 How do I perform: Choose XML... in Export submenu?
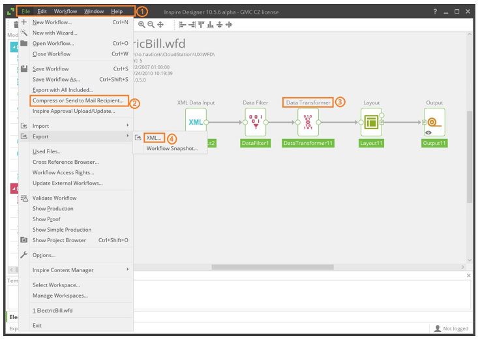coord(170,138)
